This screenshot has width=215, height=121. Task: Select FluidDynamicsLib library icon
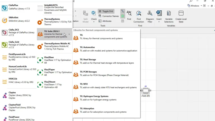pyautogui.click(x=4, y=57)
